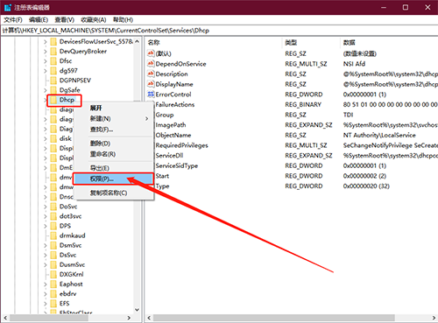Select the DusmSvc folder icon
Screen dimensions: 438x323
tap(53, 264)
